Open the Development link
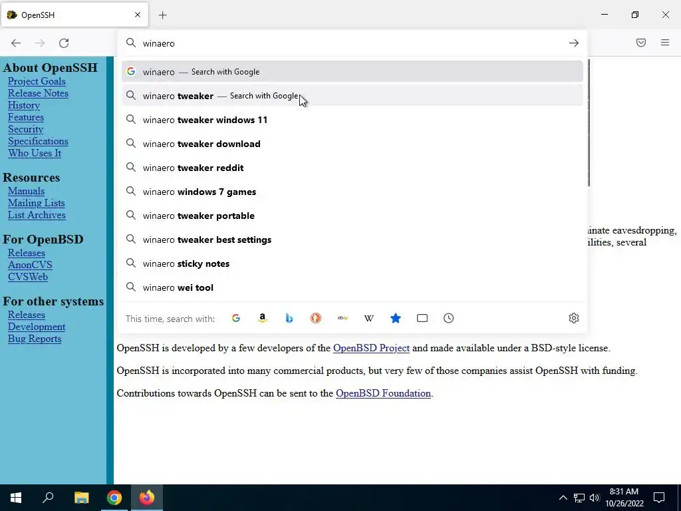Viewport: 681px width, 511px height. (x=37, y=327)
